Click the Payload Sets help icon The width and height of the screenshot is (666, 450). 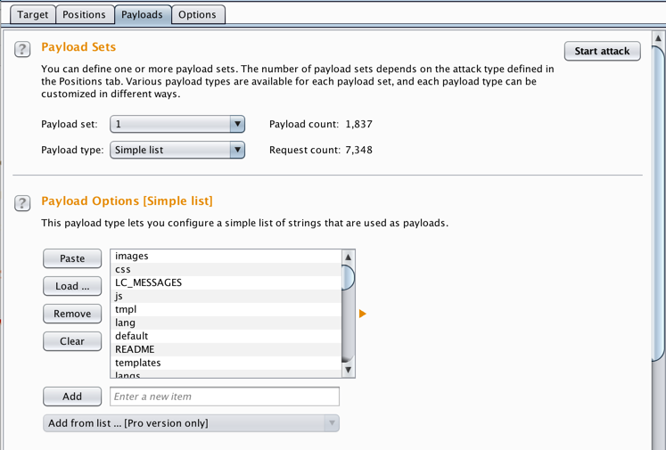(22, 50)
